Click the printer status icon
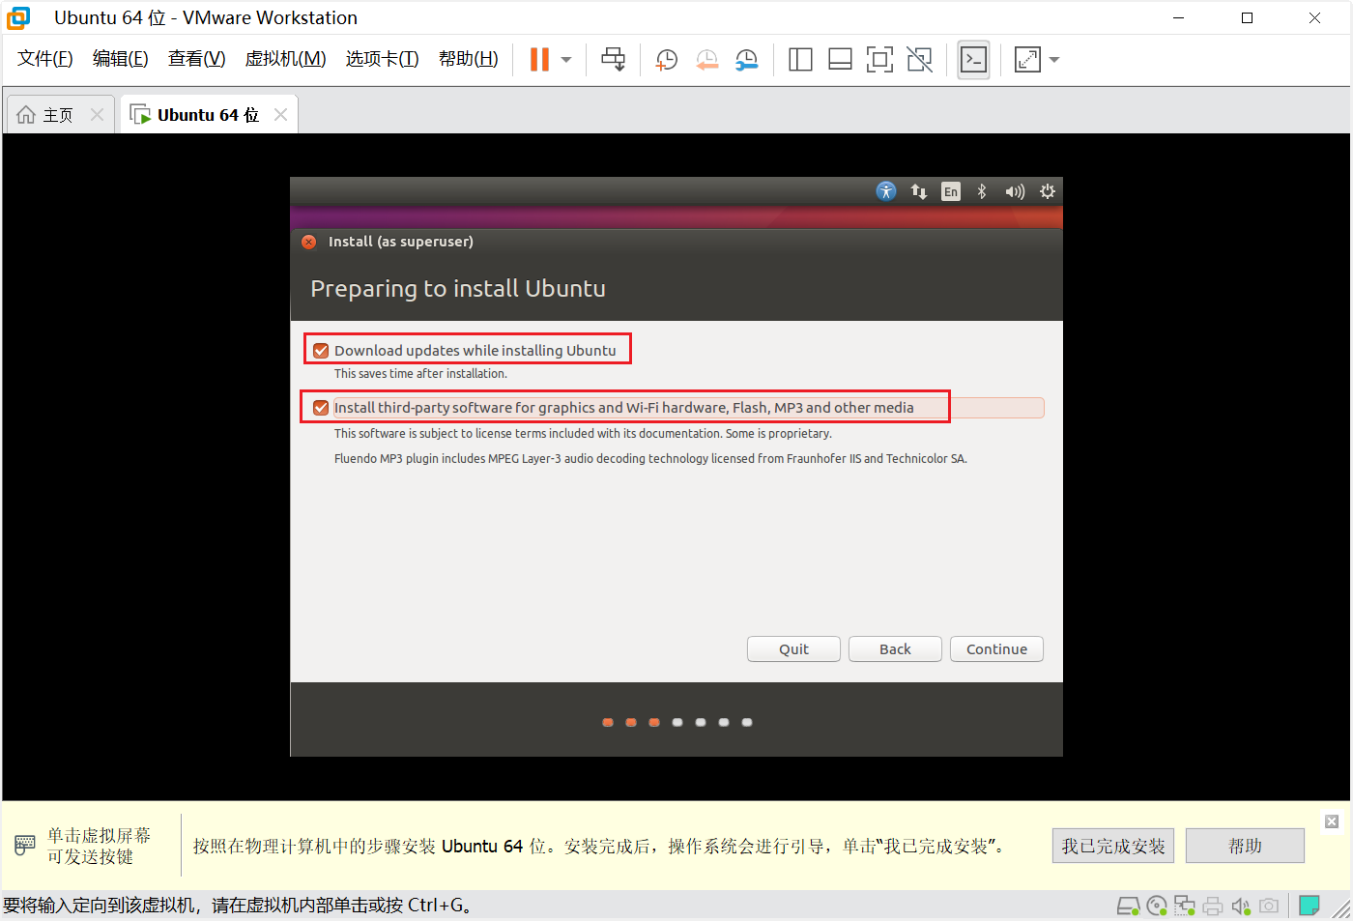This screenshot has height=921, width=1353. pos(1213,907)
